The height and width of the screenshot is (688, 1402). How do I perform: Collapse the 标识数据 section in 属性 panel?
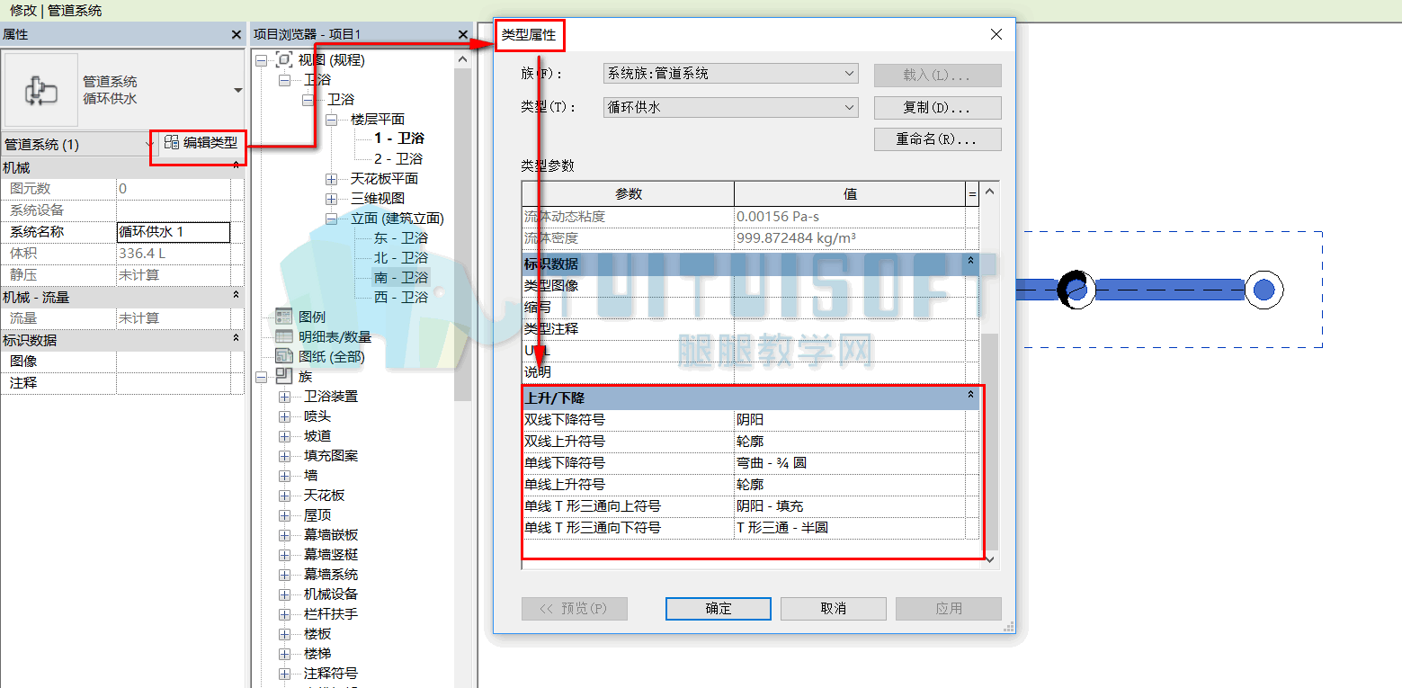coord(237,339)
